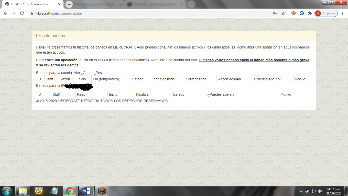Select the LIBRECRAFT - Apelar un ban tab
Image resolution: width=348 pixels, height=196 pixels.
click(x=33, y=4)
